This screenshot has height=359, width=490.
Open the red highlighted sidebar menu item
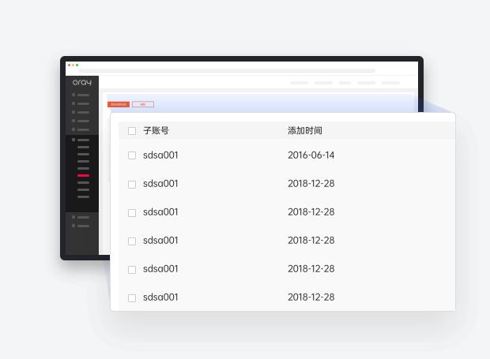83,176
